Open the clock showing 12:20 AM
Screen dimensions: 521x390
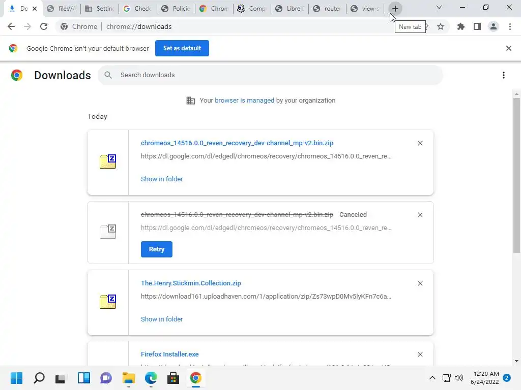click(x=485, y=378)
